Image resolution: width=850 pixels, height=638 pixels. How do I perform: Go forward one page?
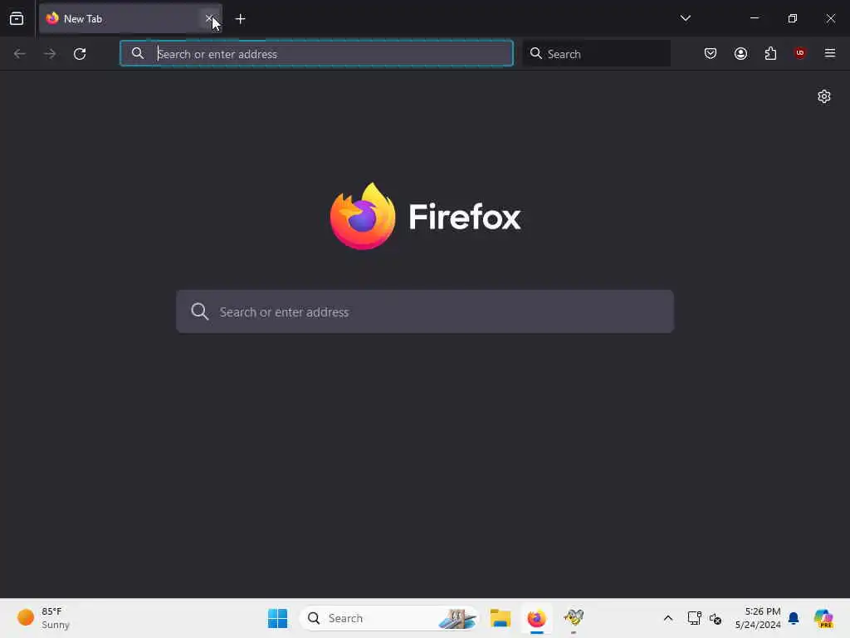pos(50,54)
